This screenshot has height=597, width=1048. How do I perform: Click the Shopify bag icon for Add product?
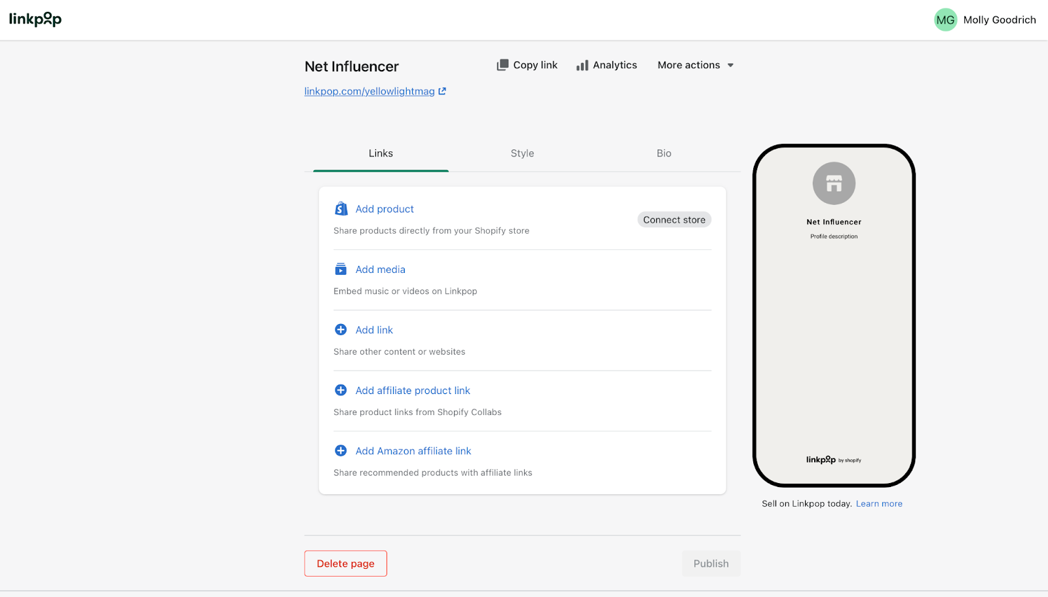(x=341, y=209)
